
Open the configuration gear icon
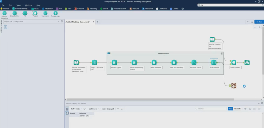(5, 27)
